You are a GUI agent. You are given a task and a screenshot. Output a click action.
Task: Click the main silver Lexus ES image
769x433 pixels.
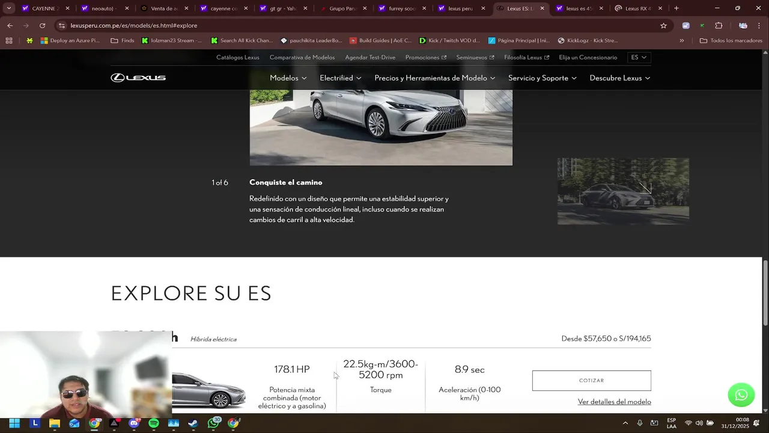(381, 127)
